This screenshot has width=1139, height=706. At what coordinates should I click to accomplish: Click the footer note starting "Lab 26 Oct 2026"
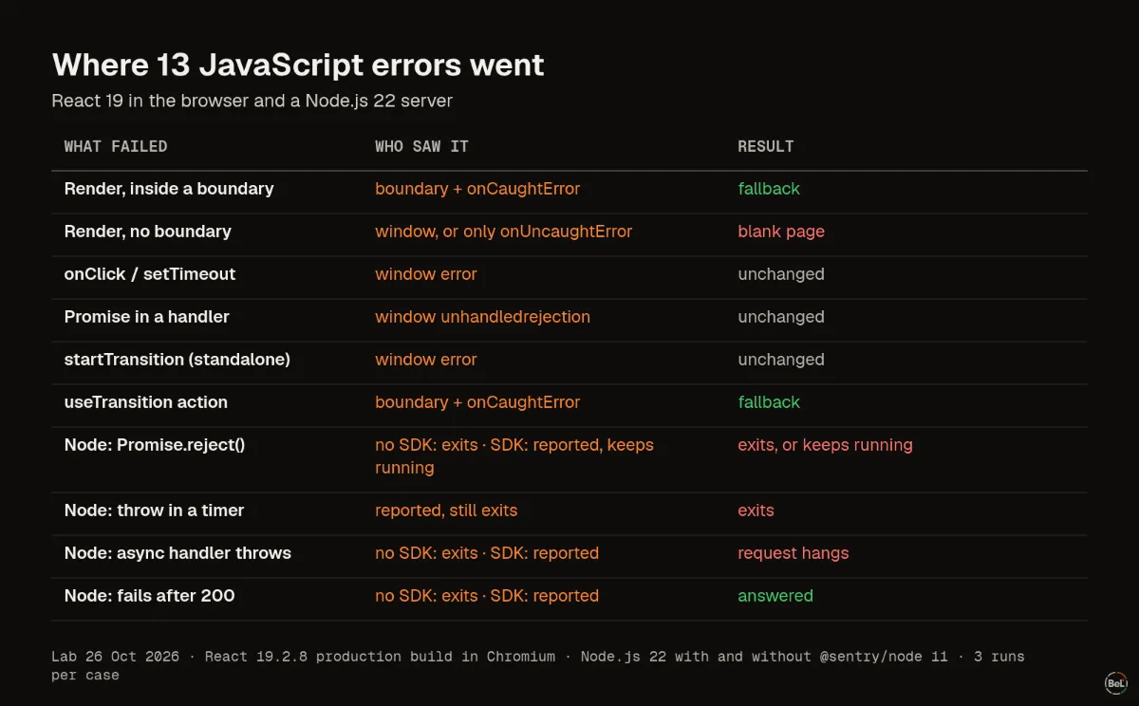point(538,665)
